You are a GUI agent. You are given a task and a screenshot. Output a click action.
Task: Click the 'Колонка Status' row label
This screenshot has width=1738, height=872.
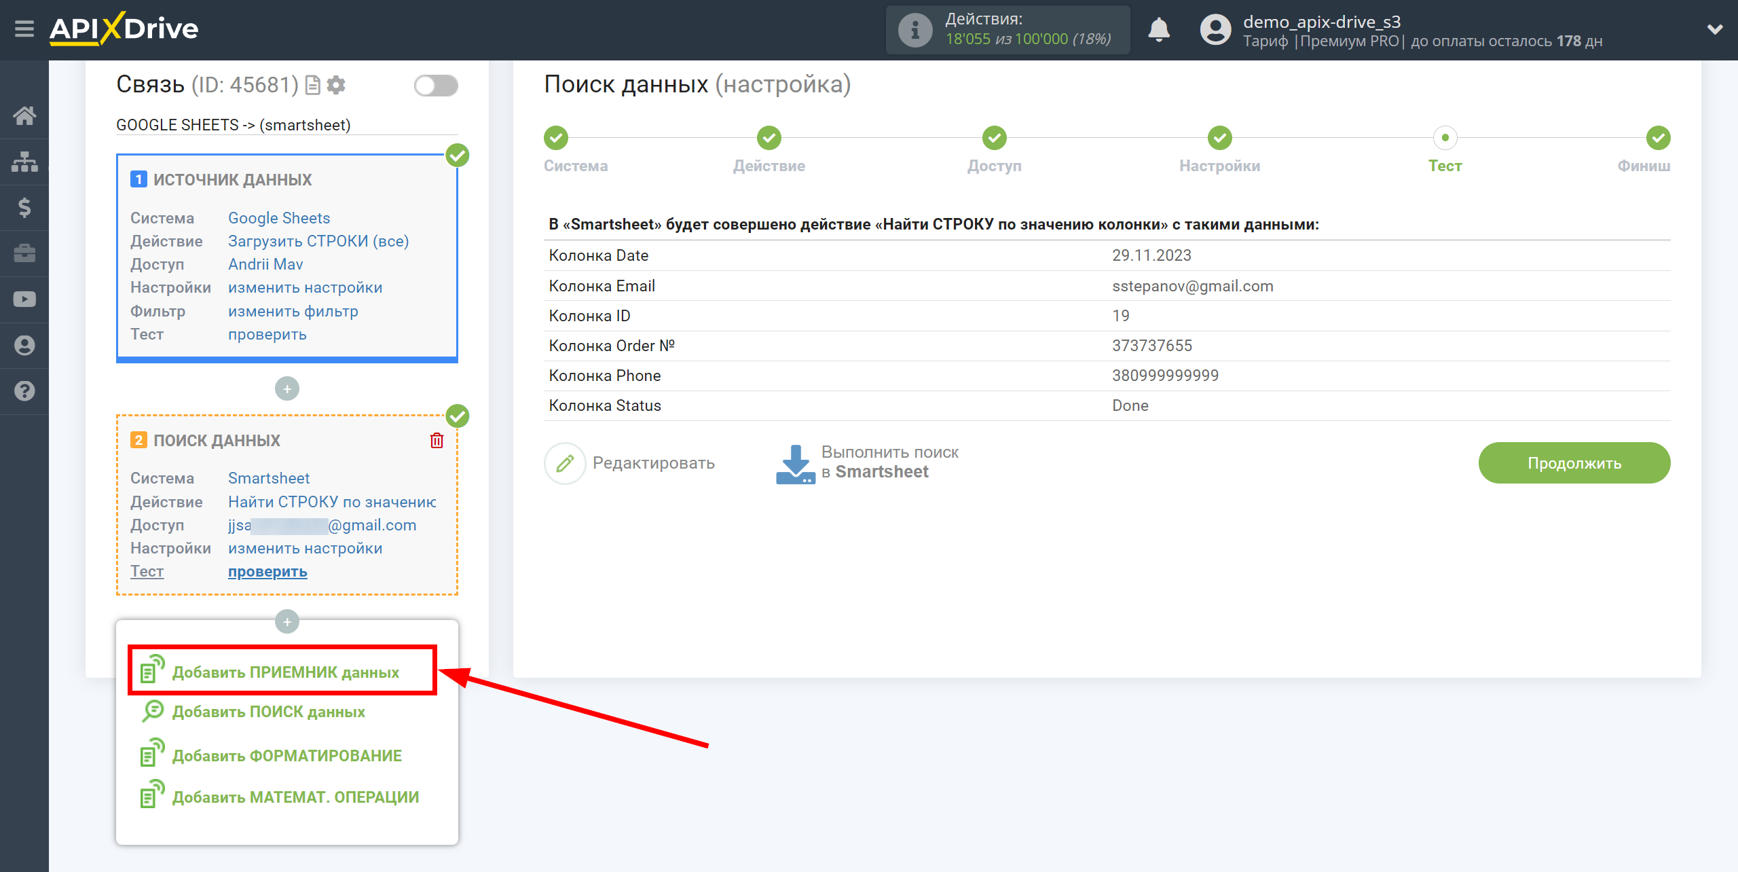click(x=605, y=405)
